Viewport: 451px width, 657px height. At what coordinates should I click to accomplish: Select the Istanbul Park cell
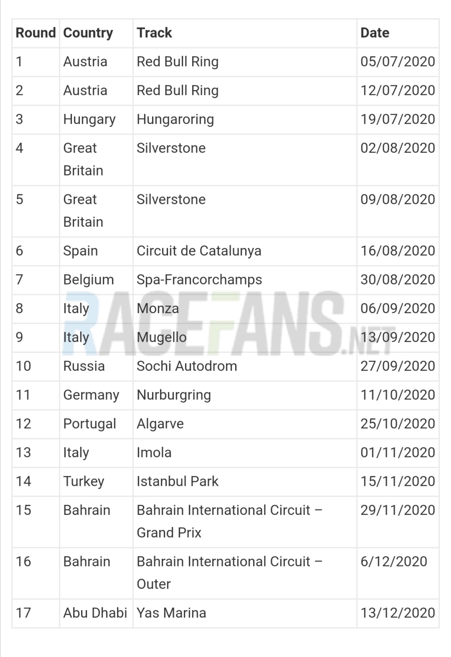[x=245, y=482]
